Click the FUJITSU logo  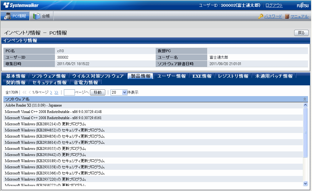pyautogui.click(x=303, y=5)
